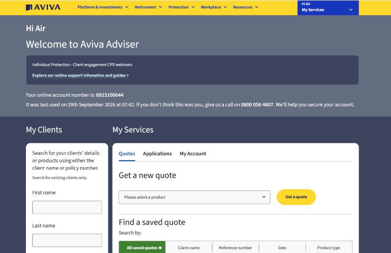Image resolution: width=391 pixels, height=253 pixels.
Task: Open the My Account tab
Action: tap(193, 154)
